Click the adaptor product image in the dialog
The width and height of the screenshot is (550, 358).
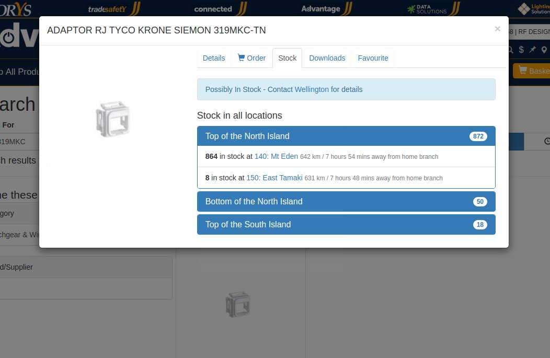click(x=112, y=119)
